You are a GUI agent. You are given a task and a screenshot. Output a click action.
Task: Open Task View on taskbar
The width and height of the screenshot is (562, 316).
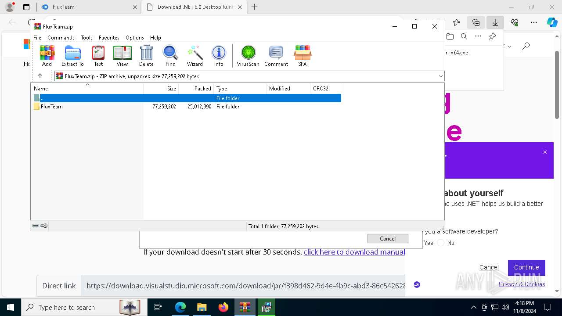coord(158,307)
